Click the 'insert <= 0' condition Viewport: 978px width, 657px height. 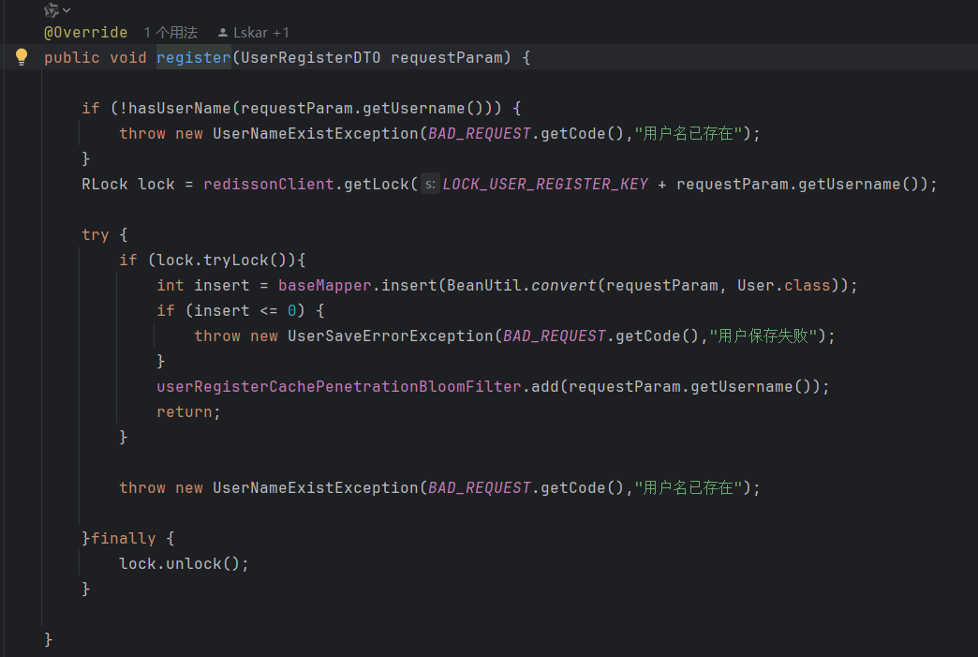coord(245,311)
